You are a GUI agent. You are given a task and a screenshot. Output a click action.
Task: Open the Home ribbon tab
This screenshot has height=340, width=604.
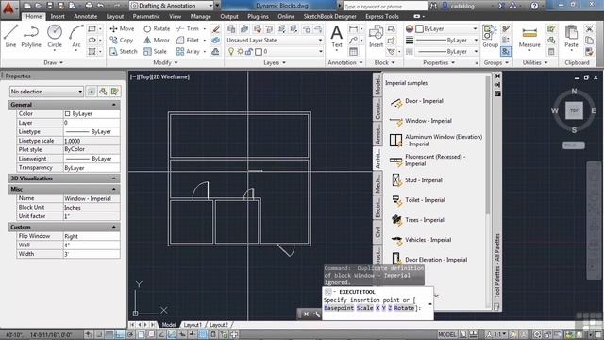click(x=34, y=16)
